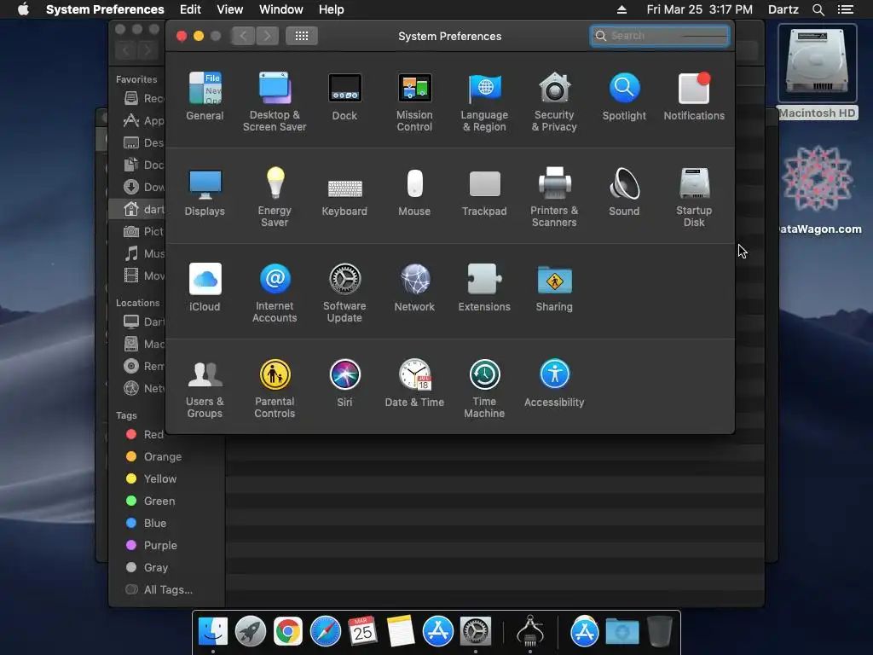This screenshot has height=655, width=873.
Task: Open the Downloads folder in the Dock
Action: (x=622, y=632)
